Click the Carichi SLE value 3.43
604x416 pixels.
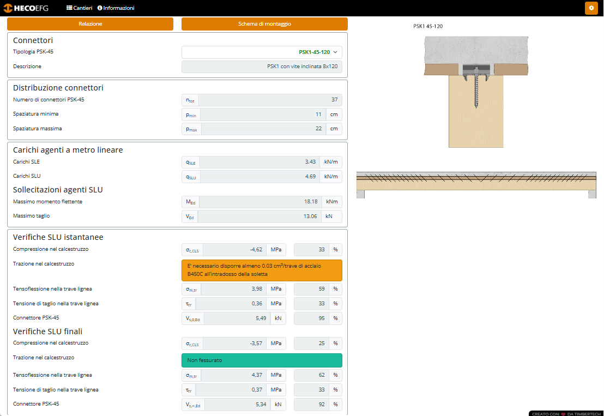(x=260, y=162)
